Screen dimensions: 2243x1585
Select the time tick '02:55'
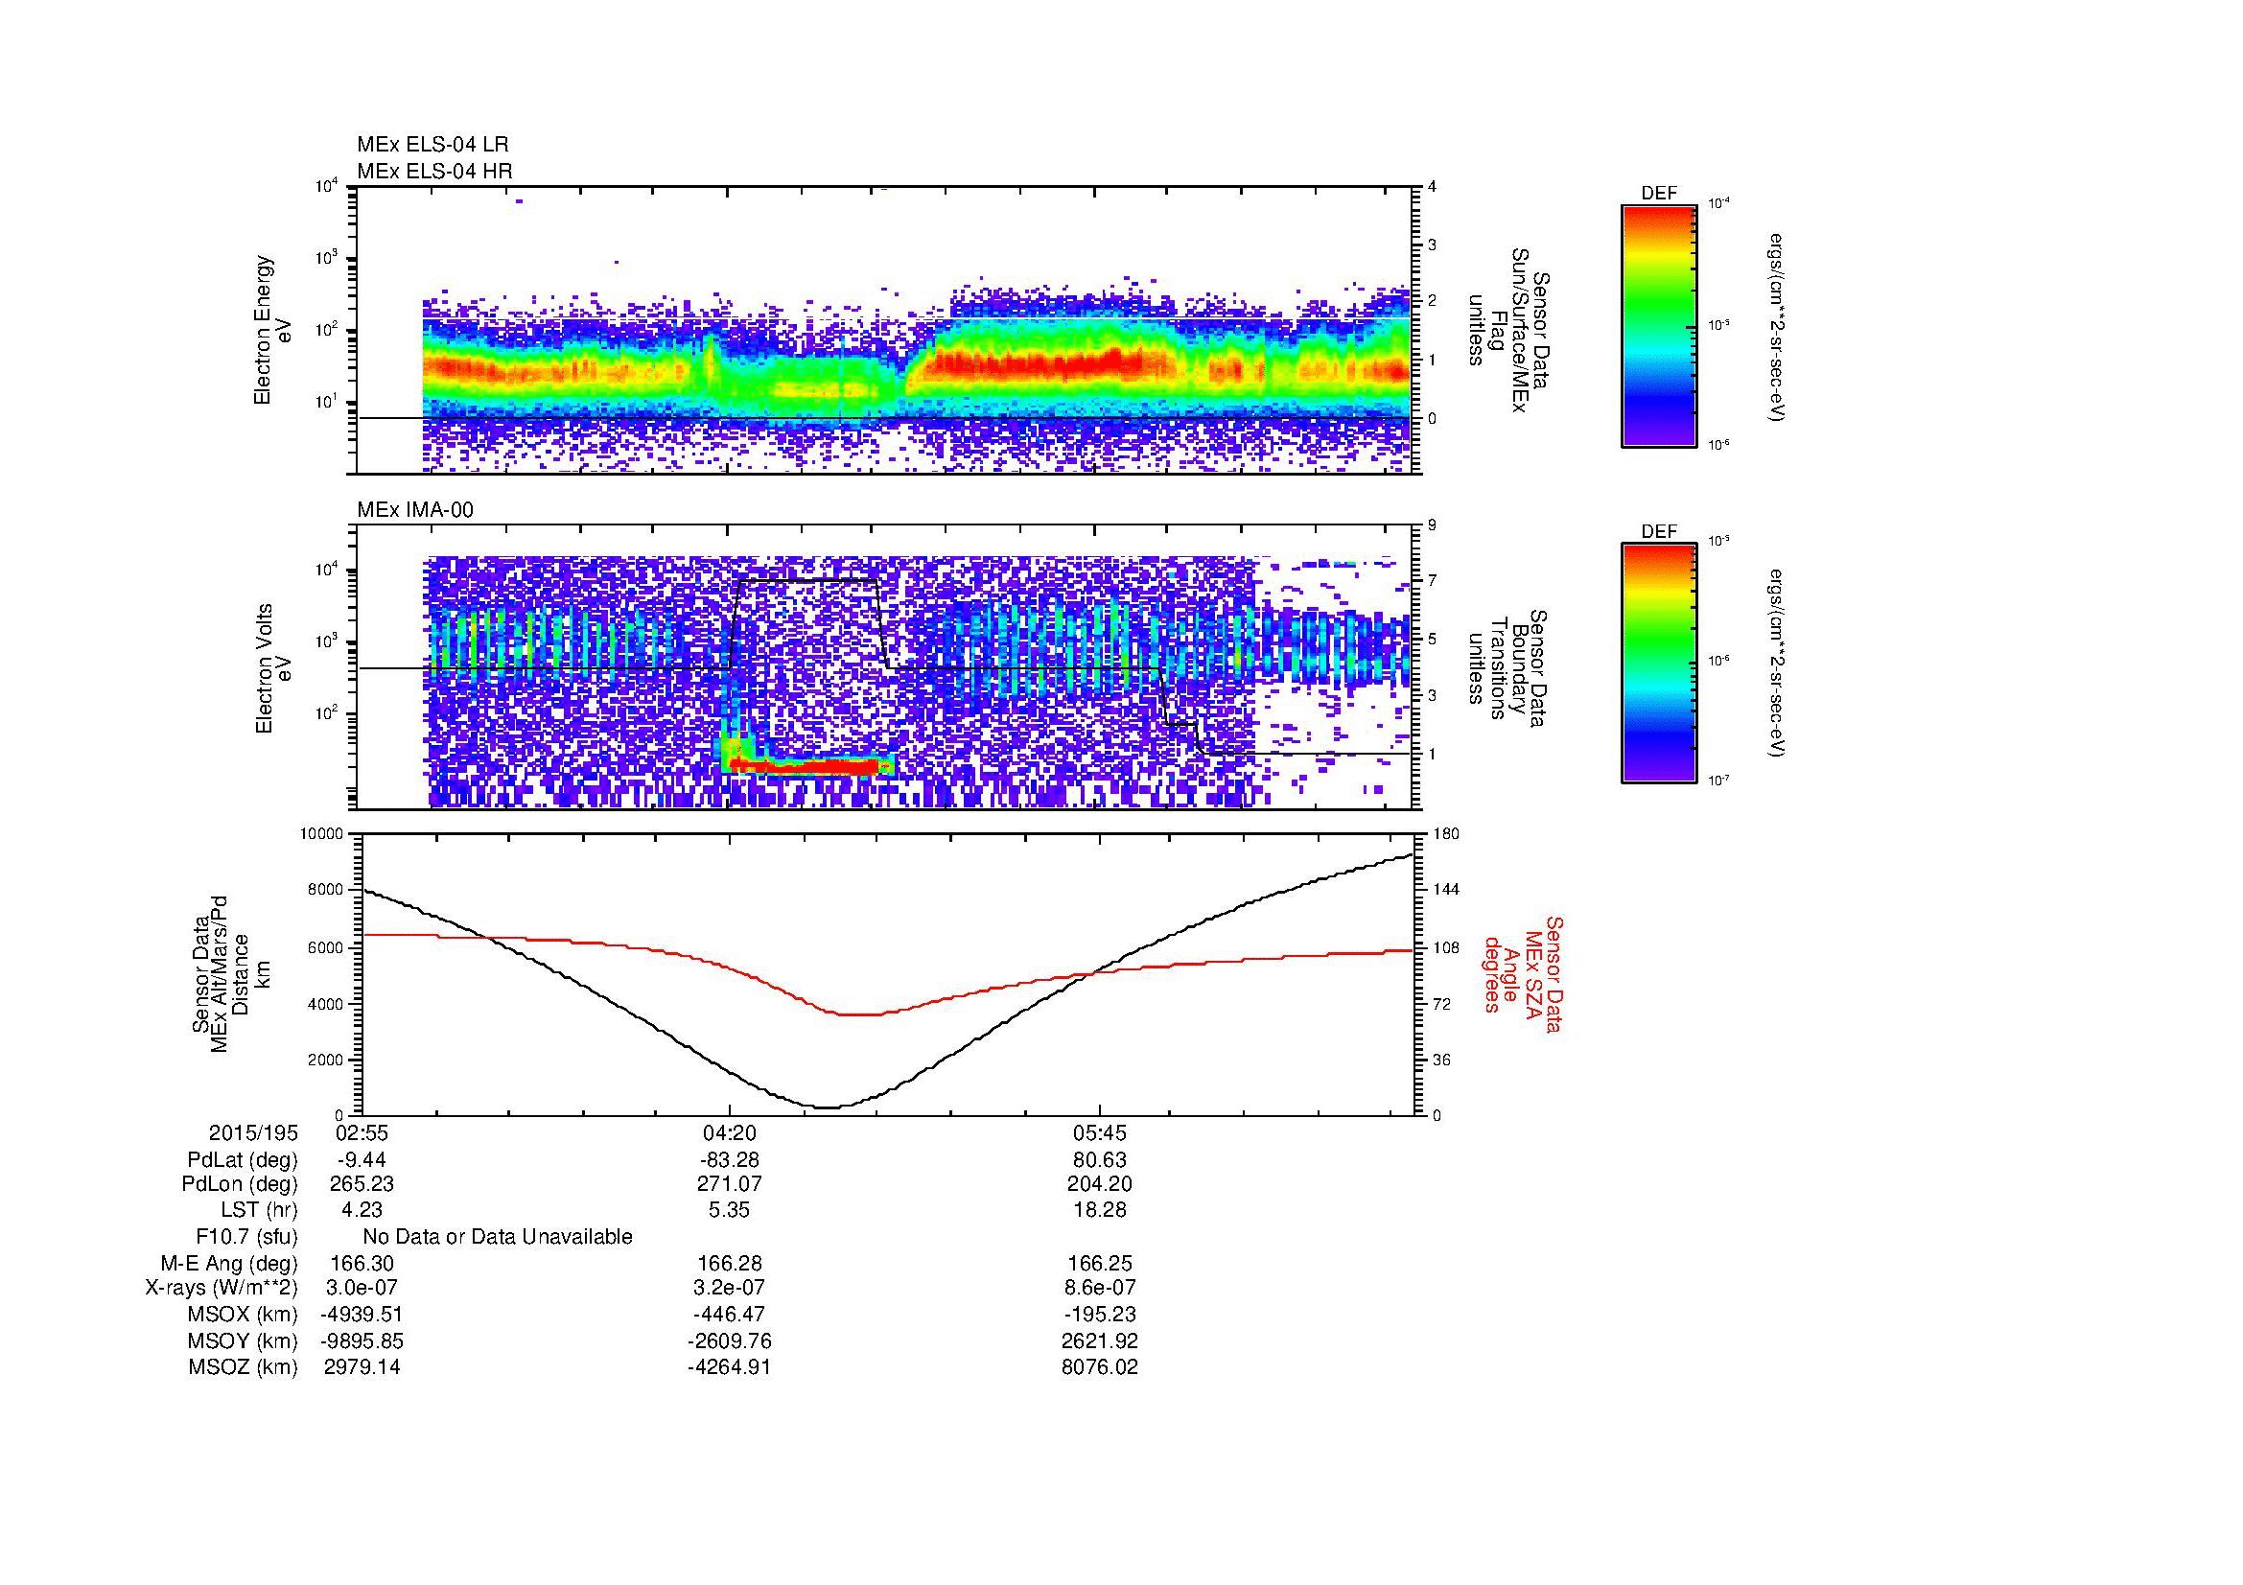pos(362,1132)
